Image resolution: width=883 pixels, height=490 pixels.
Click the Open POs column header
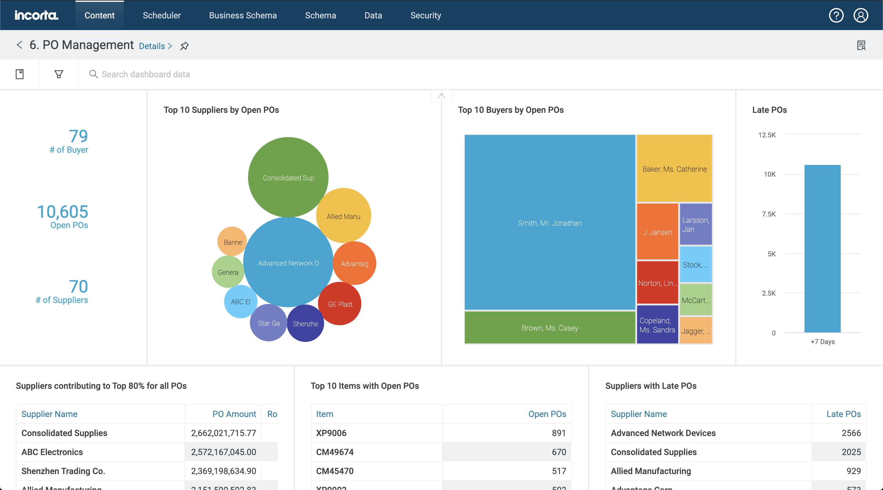click(547, 414)
